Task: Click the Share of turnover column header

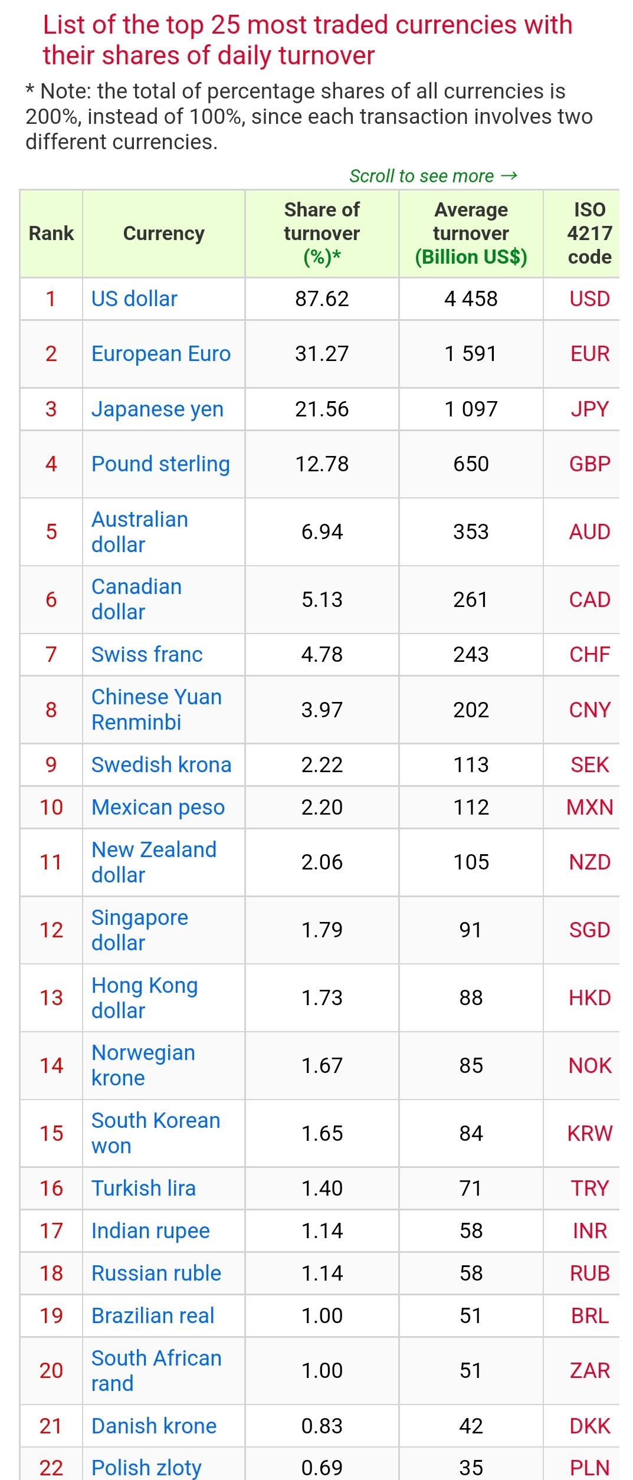Action: 322,233
